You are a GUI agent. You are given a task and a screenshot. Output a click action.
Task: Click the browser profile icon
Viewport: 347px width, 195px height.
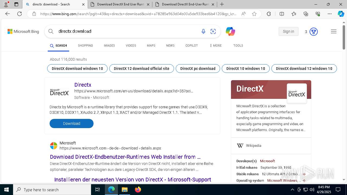pos(6,4)
